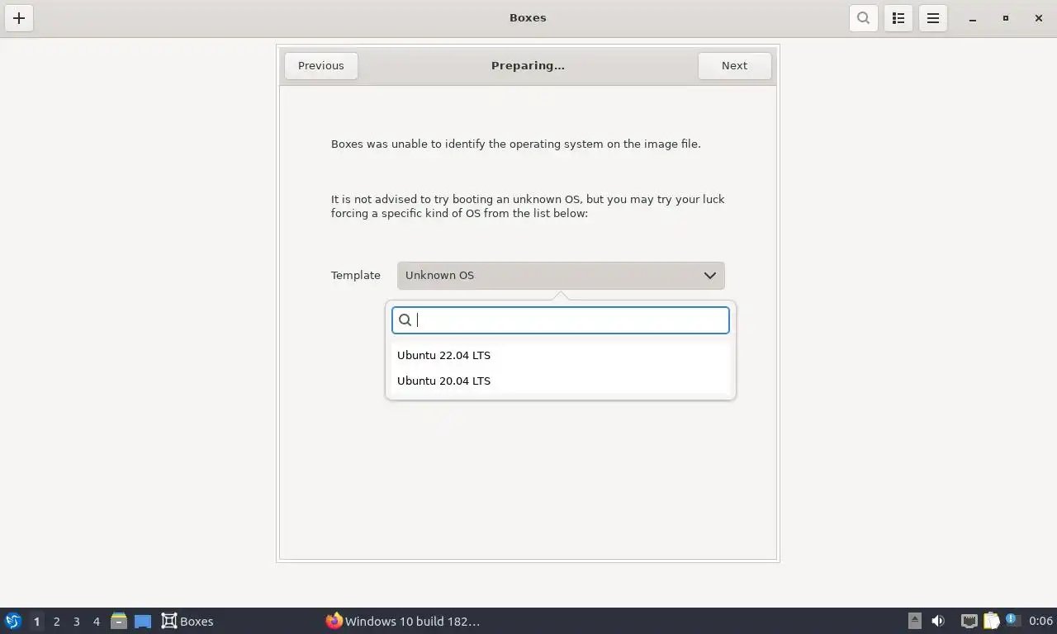The image size is (1057, 634).
Task: Switch to workspace 1
Action: (36, 621)
